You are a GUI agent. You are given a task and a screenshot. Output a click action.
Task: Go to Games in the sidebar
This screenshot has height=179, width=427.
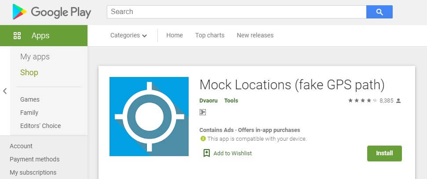coord(29,99)
